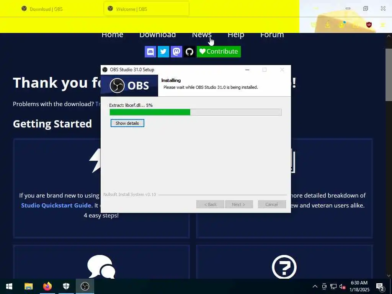Click the uBlock Origin extension icon
392x294 pixels.
(x=369, y=25)
